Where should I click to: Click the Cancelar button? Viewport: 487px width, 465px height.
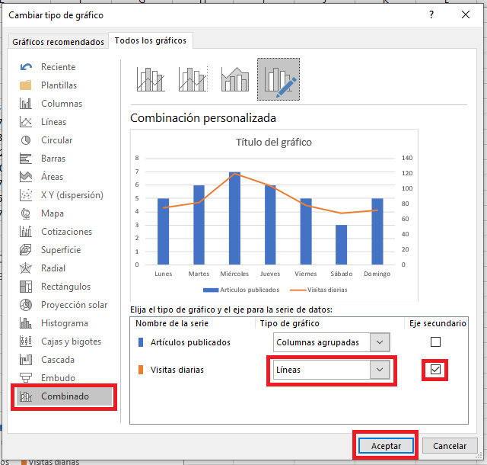pos(450,446)
